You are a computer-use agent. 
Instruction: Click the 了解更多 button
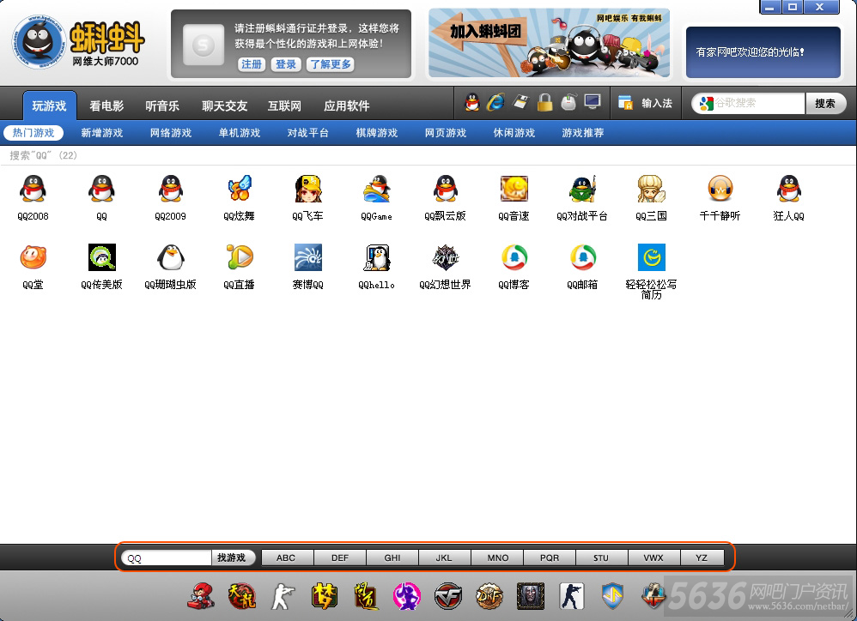click(331, 64)
